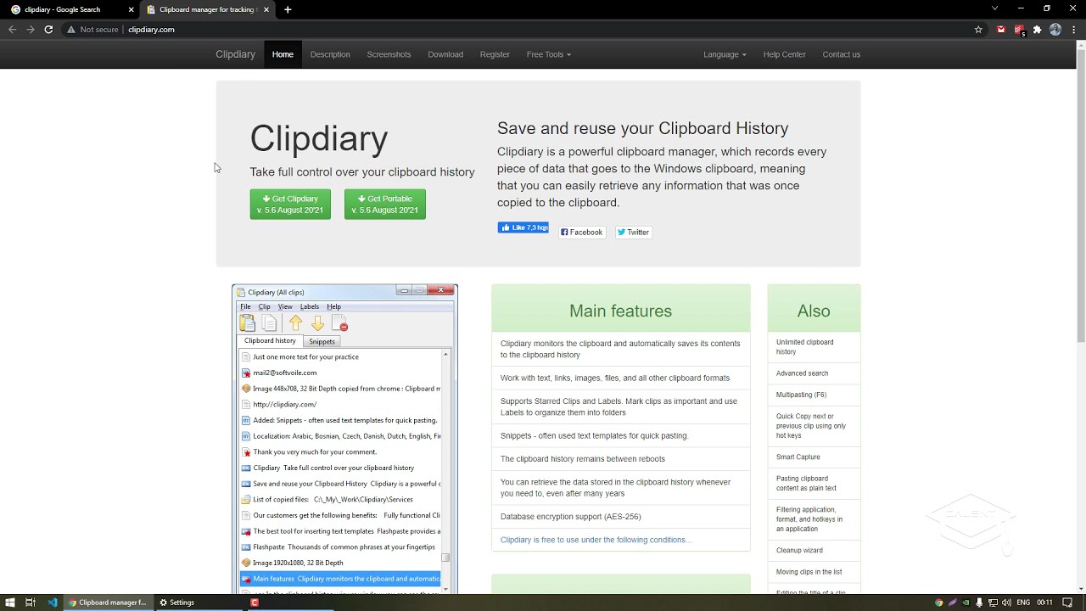Open a new browser tab with plus
This screenshot has height=611, width=1086.
coord(288,9)
